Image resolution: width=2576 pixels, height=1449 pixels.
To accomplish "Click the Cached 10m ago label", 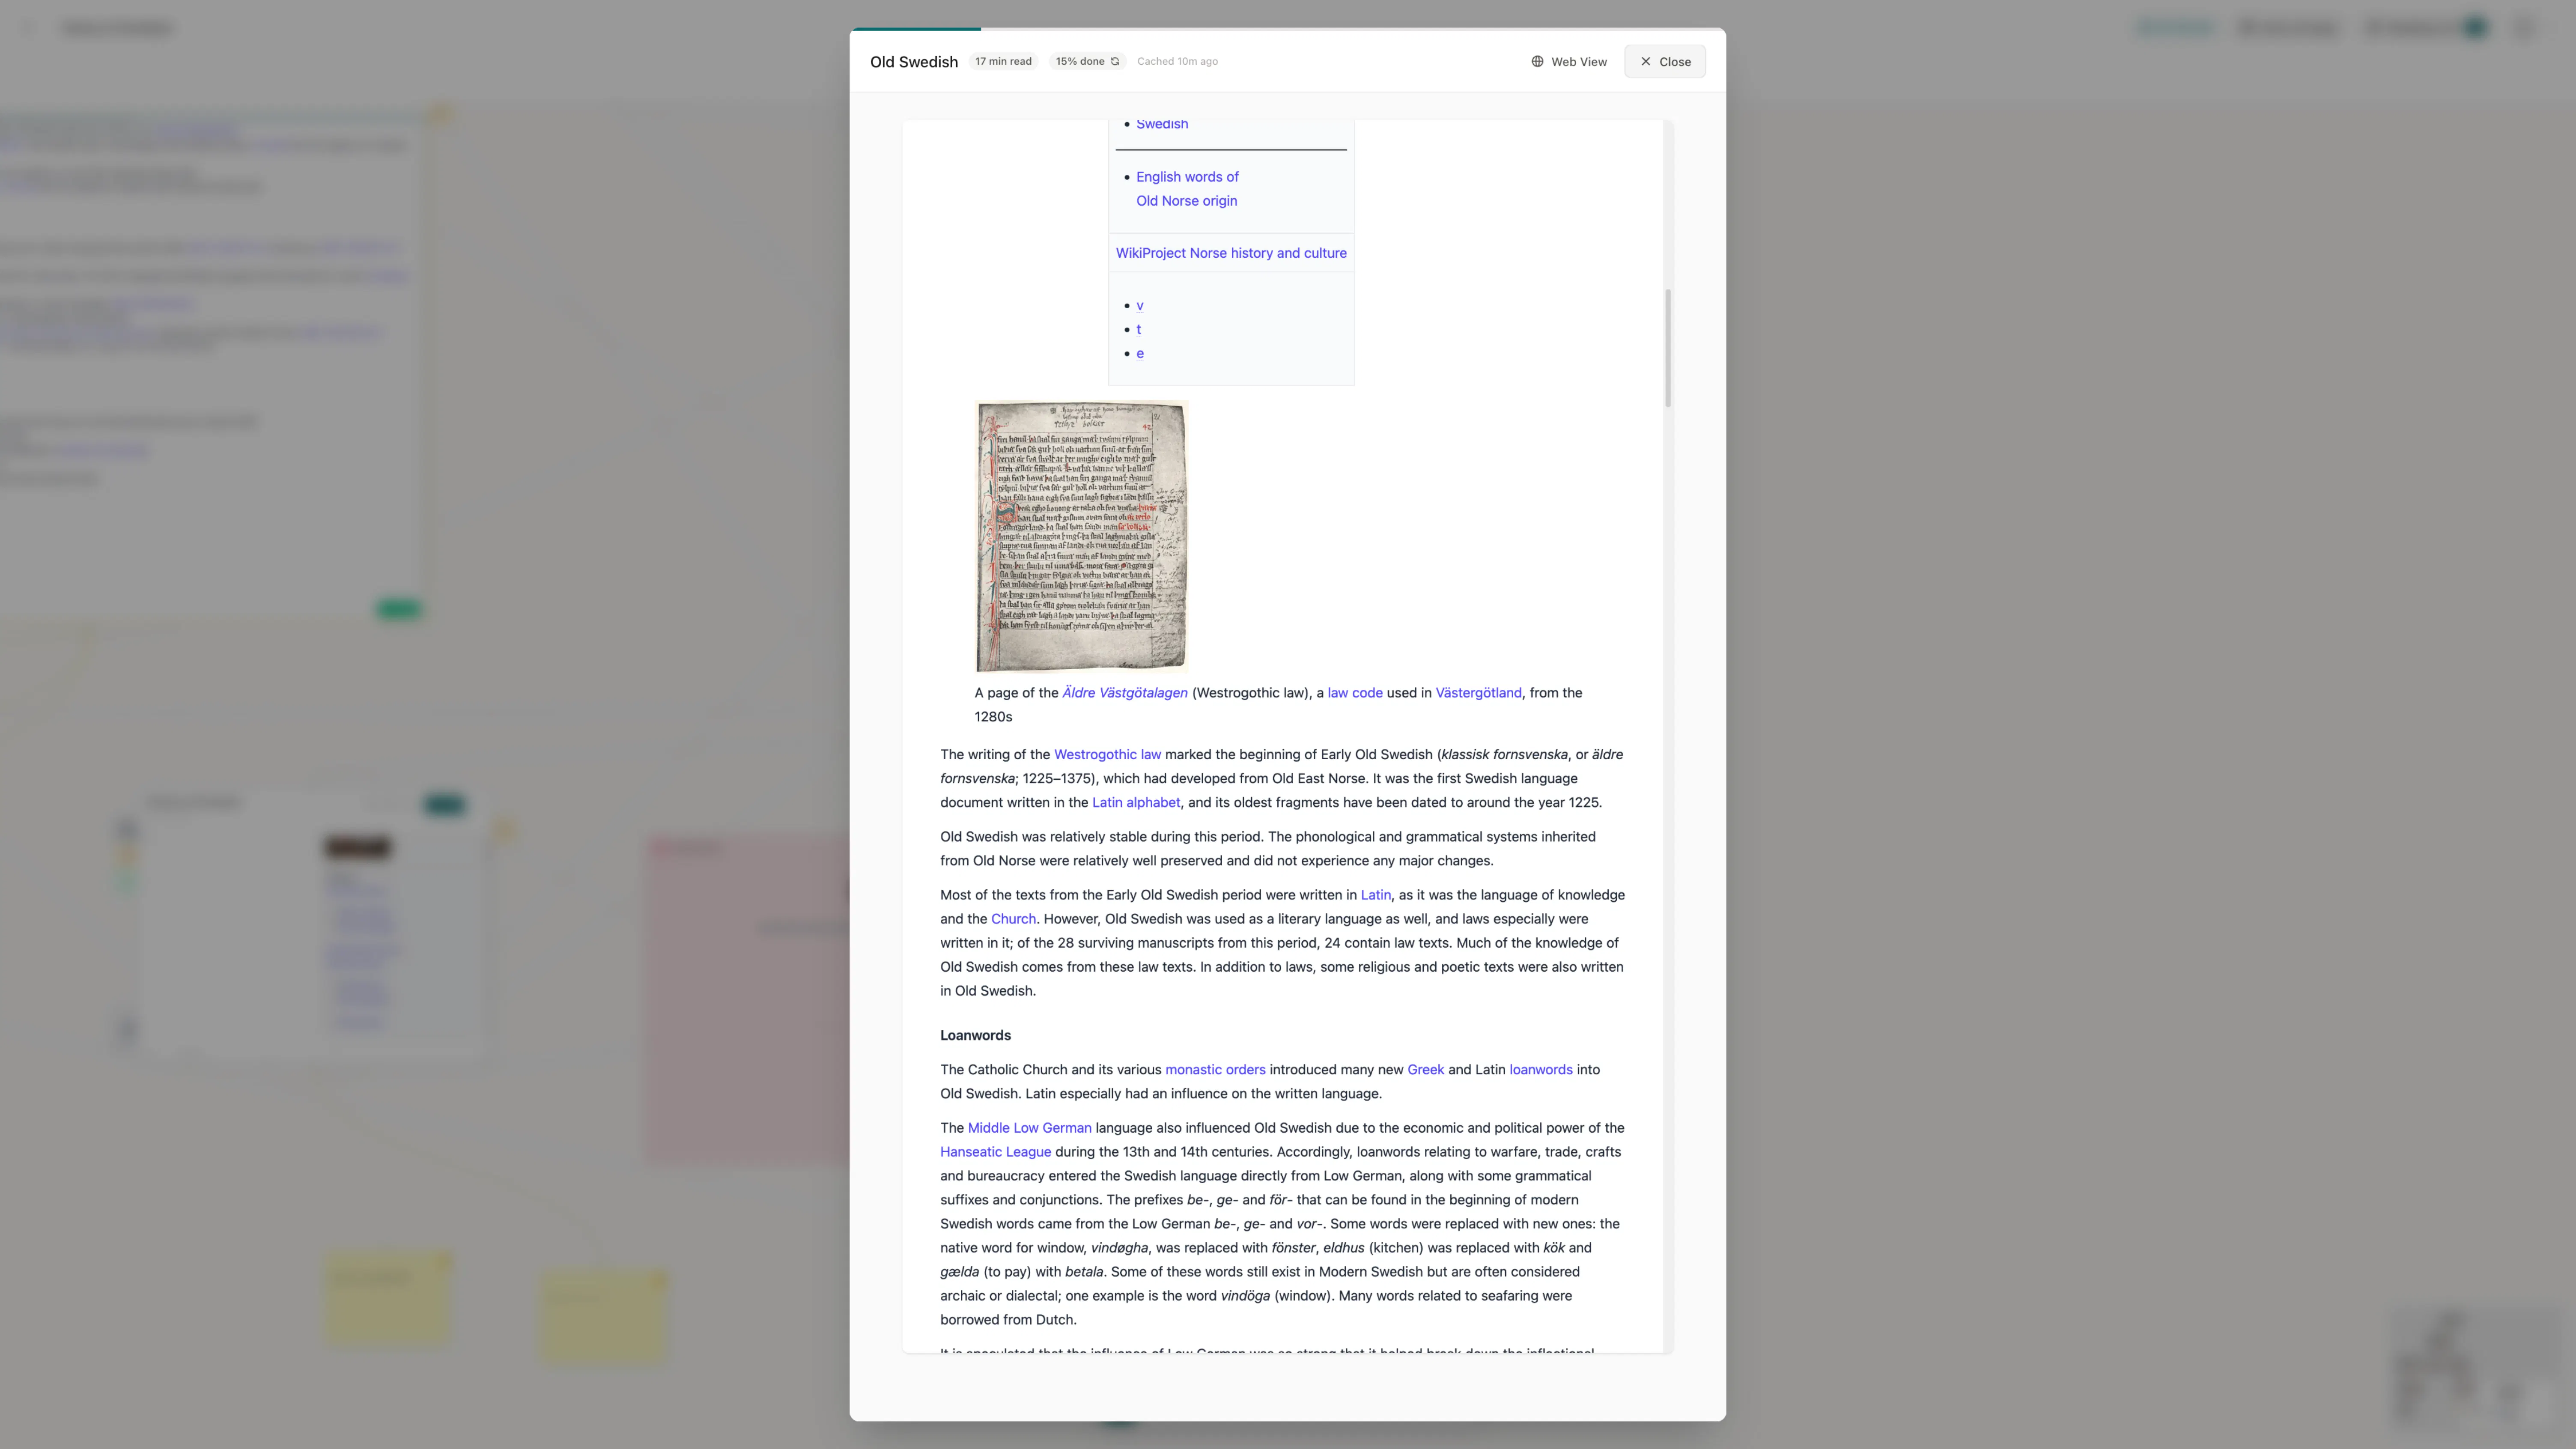I will [1177, 62].
